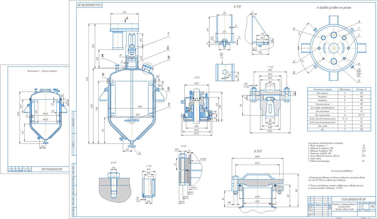The height and width of the screenshot is (219, 378).
Task: Click the '1:10' scale in title block
Action: [372, 207]
